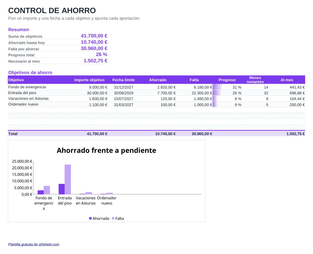Click the 31 % progress bar cell
Image resolution: width=313 pixels, height=254 pixels.
(x=227, y=87)
